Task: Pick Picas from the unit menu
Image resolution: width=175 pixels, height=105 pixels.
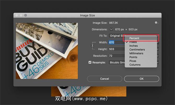Action: point(141,61)
